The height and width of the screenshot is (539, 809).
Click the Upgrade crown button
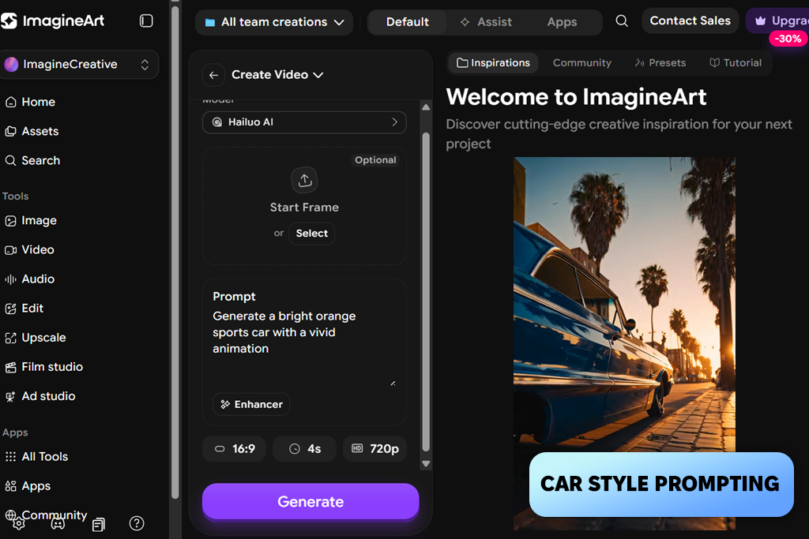(777, 21)
